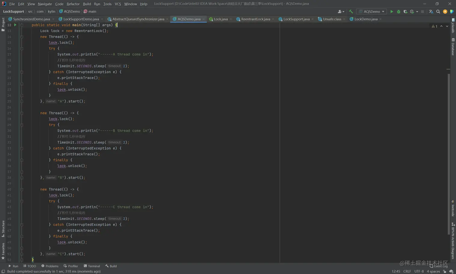Close the LockSupport.java tab
This screenshot has width=456, height=274.
click(312, 19)
